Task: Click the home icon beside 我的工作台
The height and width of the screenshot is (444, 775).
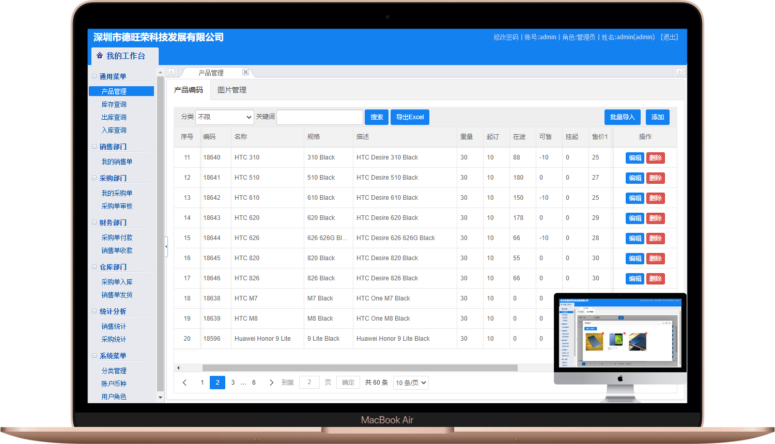Action: (x=100, y=56)
